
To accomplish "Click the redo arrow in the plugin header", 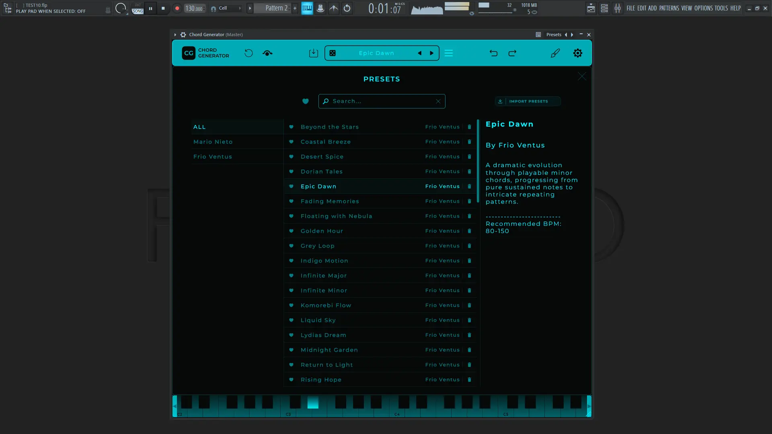I will [x=512, y=53].
